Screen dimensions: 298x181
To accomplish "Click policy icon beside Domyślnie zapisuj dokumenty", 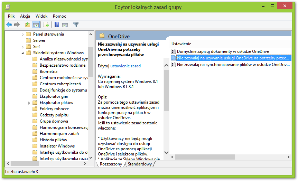I will (173, 51).
